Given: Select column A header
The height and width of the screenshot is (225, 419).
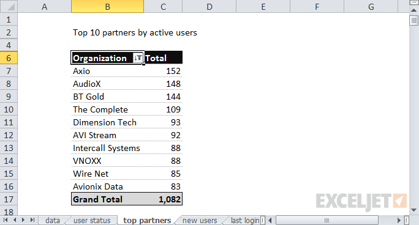Looking at the screenshot, I should coord(44,6).
